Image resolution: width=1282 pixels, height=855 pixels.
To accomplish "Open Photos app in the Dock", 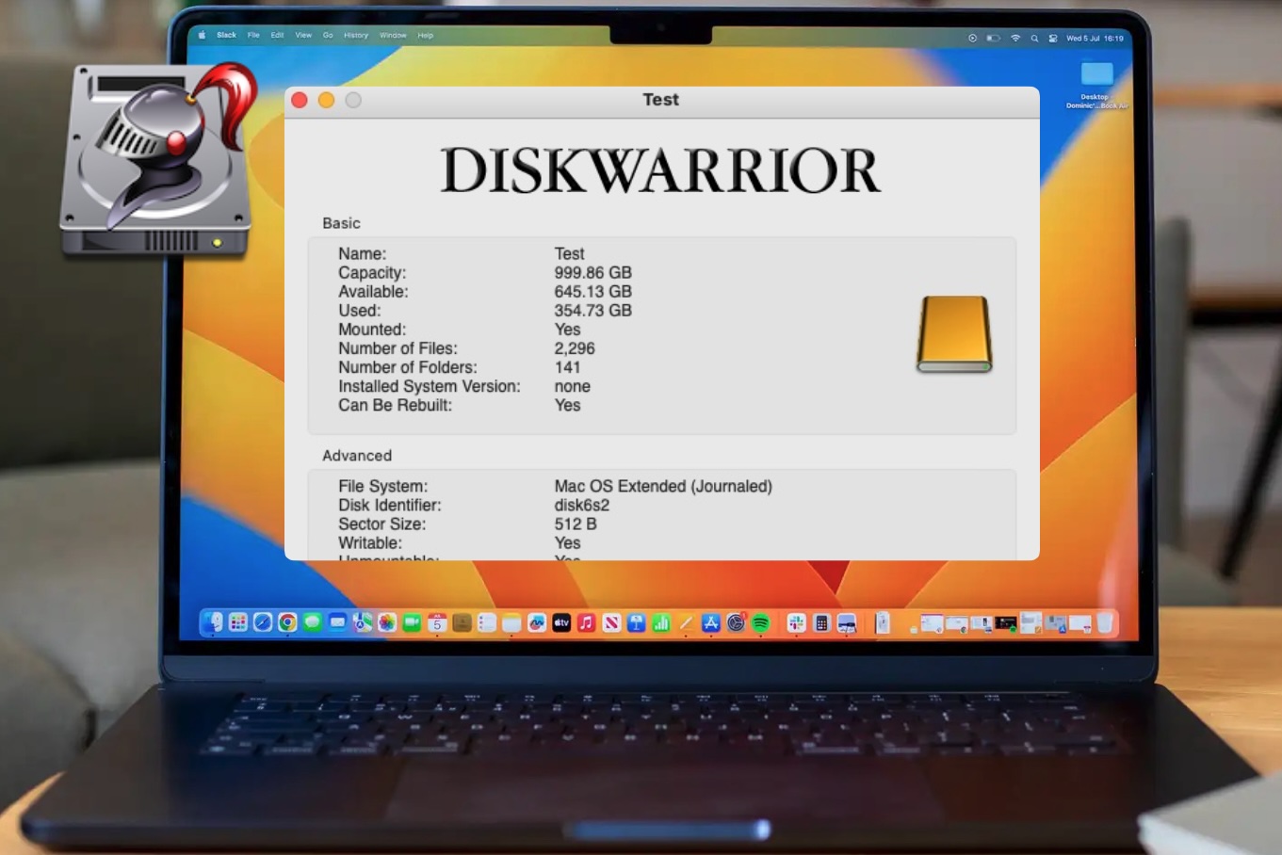I will (x=387, y=622).
